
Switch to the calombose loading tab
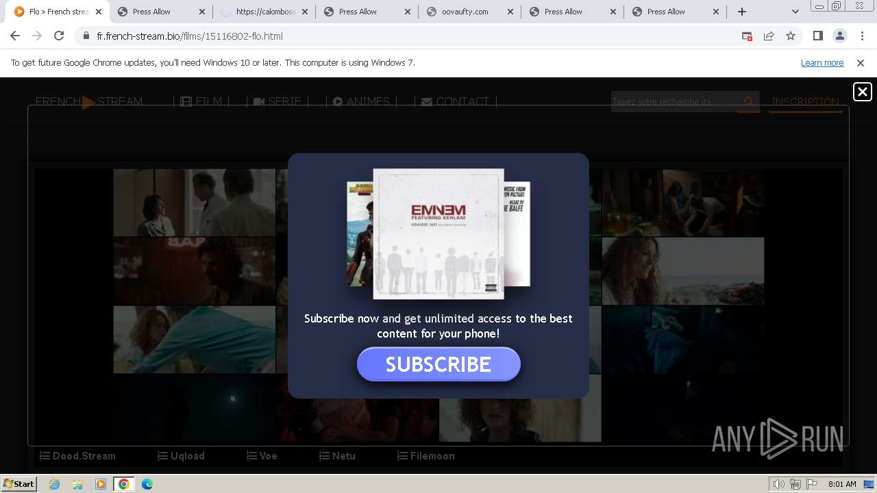pos(264,12)
